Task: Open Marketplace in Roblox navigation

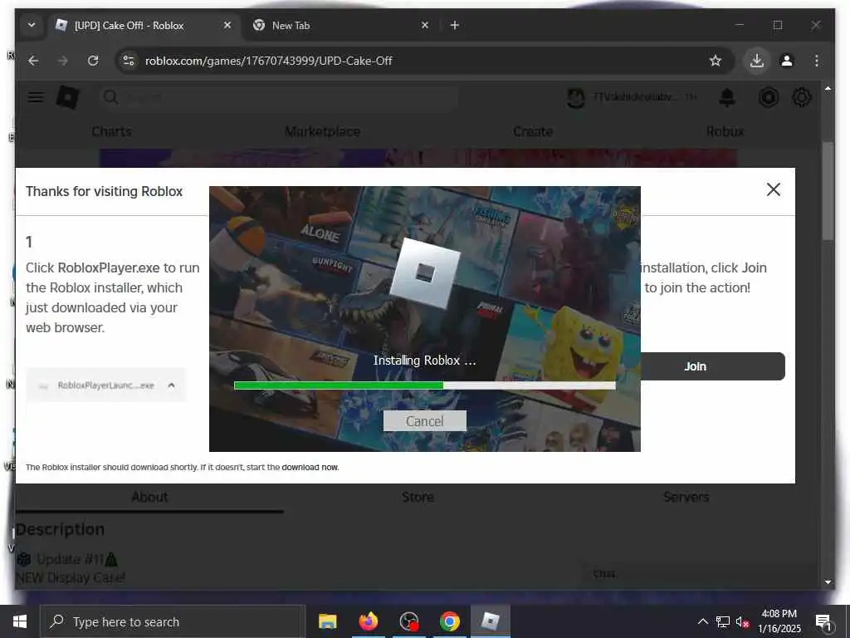Action: click(x=323, y=132)
